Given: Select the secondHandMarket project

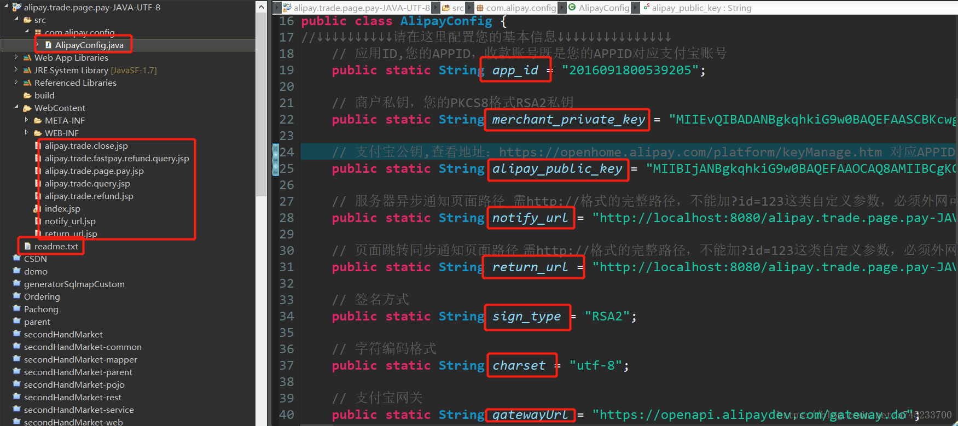Looking at the screenshot, I should (x=63, y=334).
